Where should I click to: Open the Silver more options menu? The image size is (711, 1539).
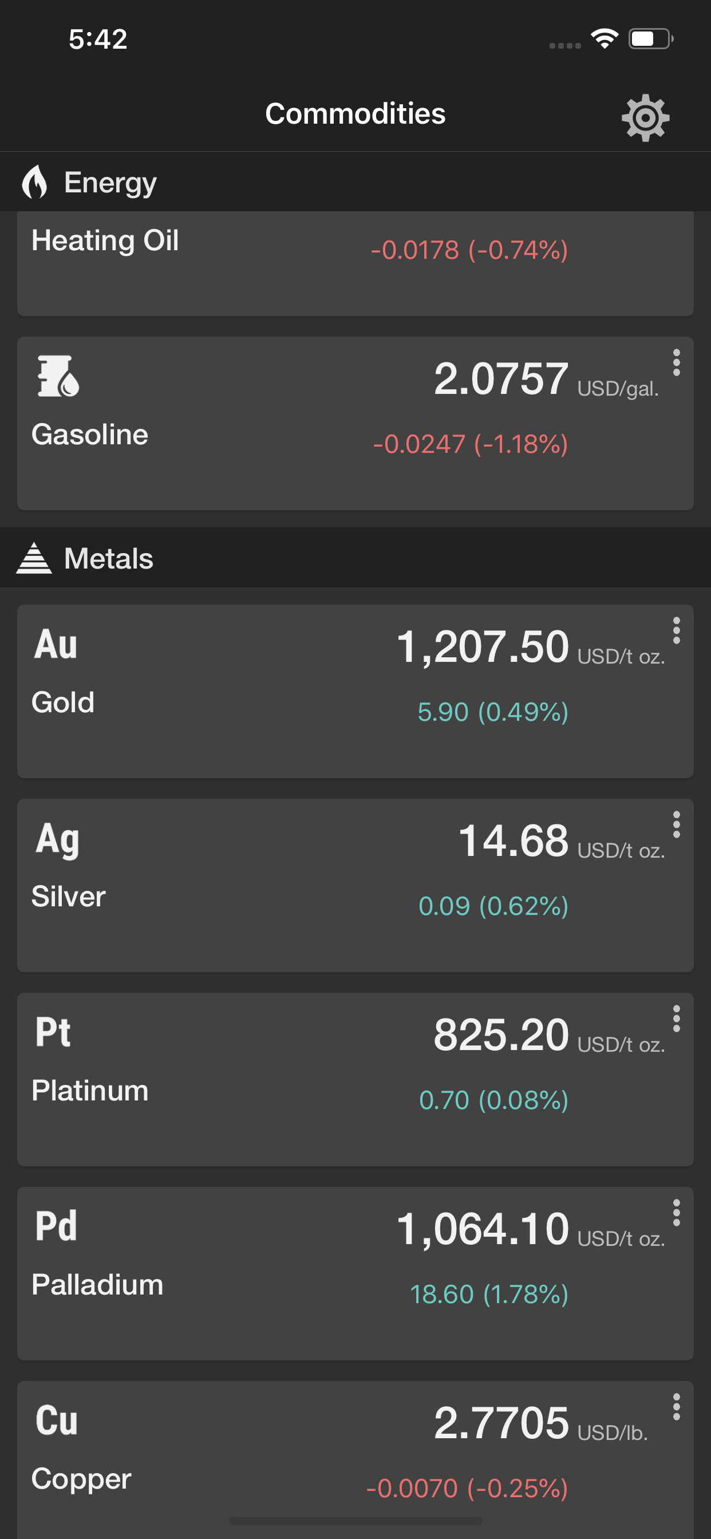click(676, 824)
